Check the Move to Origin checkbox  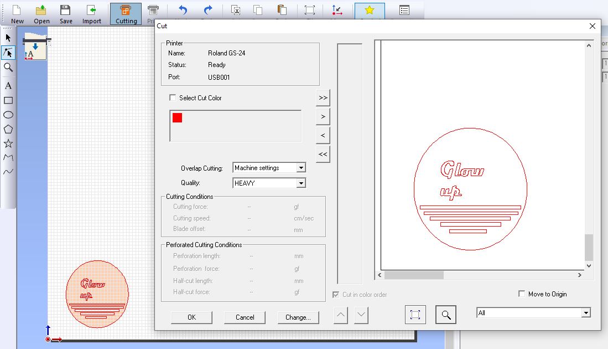522,294
